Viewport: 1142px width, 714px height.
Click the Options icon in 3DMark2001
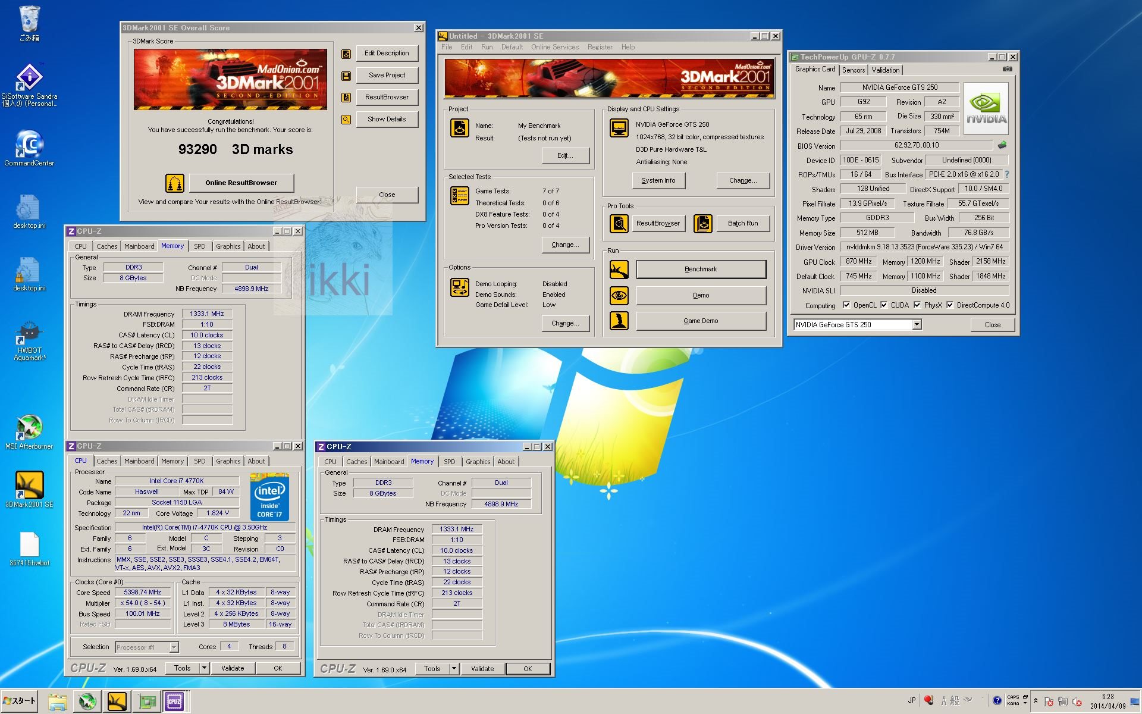[460, 287]
